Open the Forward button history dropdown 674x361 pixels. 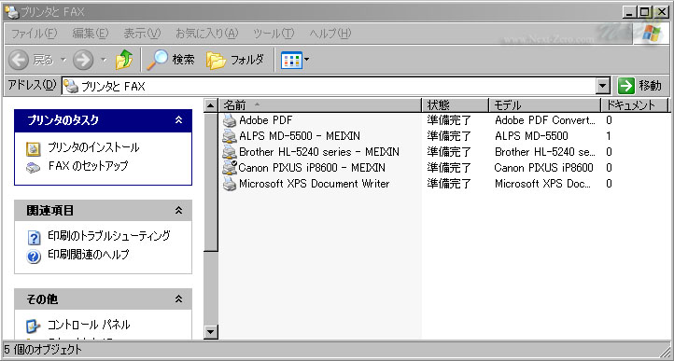(104, 60)
